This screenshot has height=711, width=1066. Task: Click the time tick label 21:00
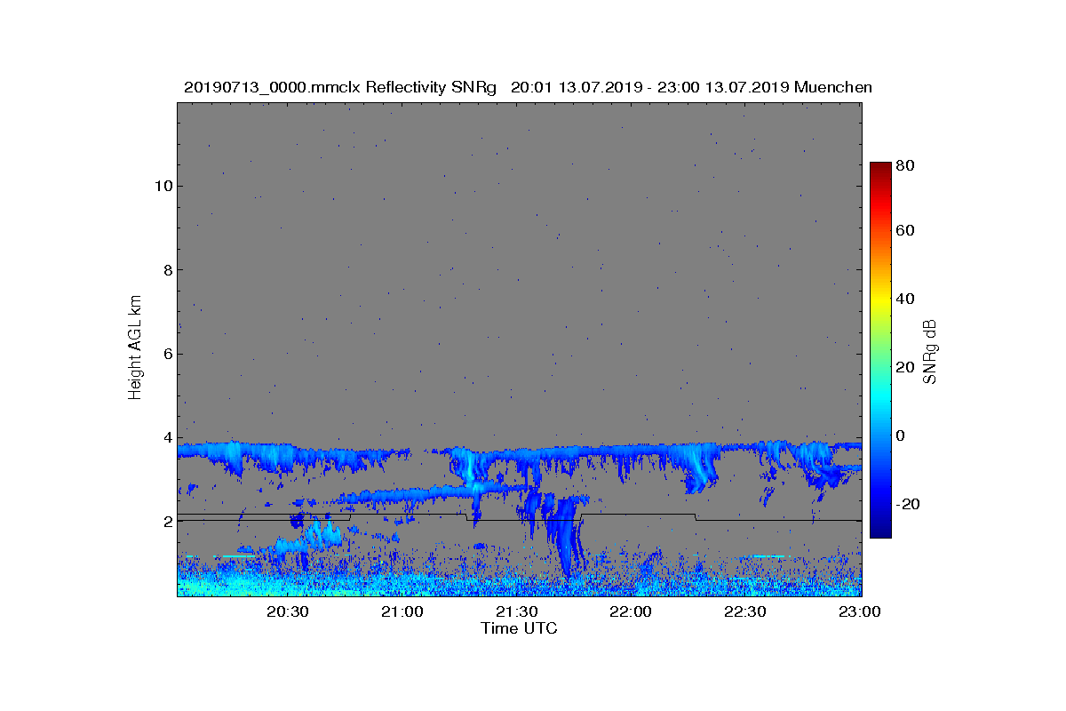click(x=402, y=611)
